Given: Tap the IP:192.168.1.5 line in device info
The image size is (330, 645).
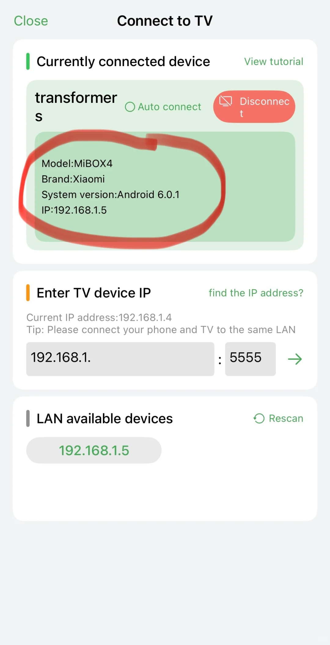Looking at the screenshot, I should coord(74,210).
